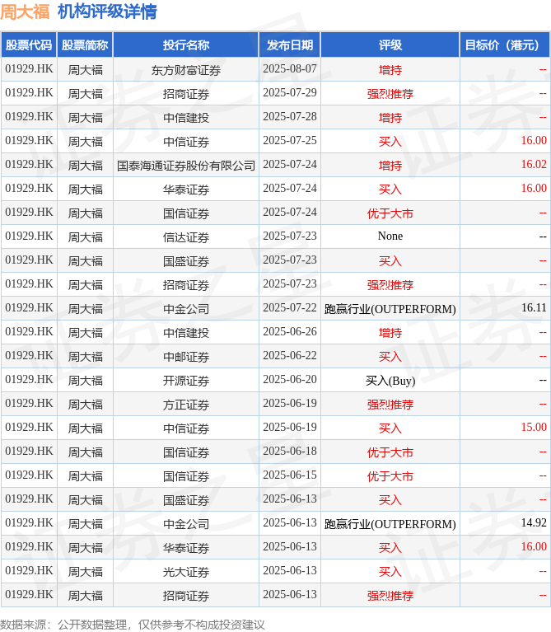
Task: Click 招商证券 in the 2025-07-23 row
Action: coord(186,285)
